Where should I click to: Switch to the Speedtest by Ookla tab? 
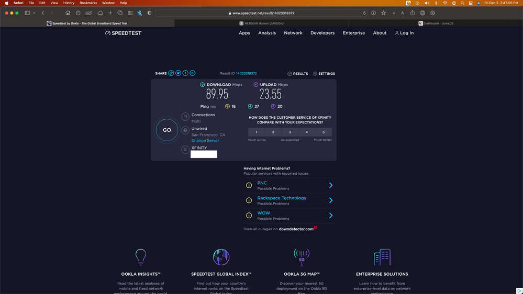pyautogui.click(x=87, y=24)
